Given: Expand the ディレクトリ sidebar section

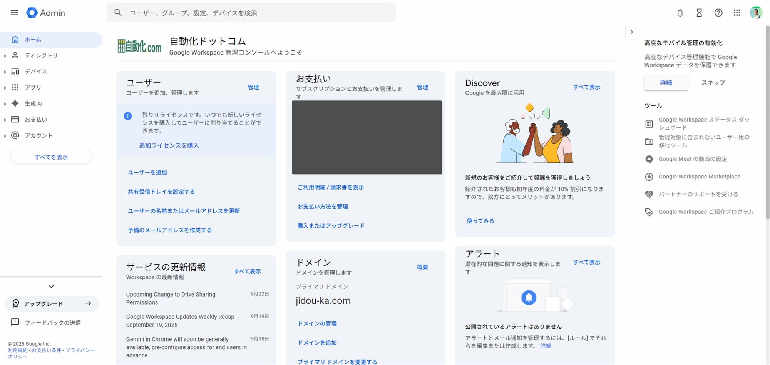Looking at the screenshot, I should point(5,56).
